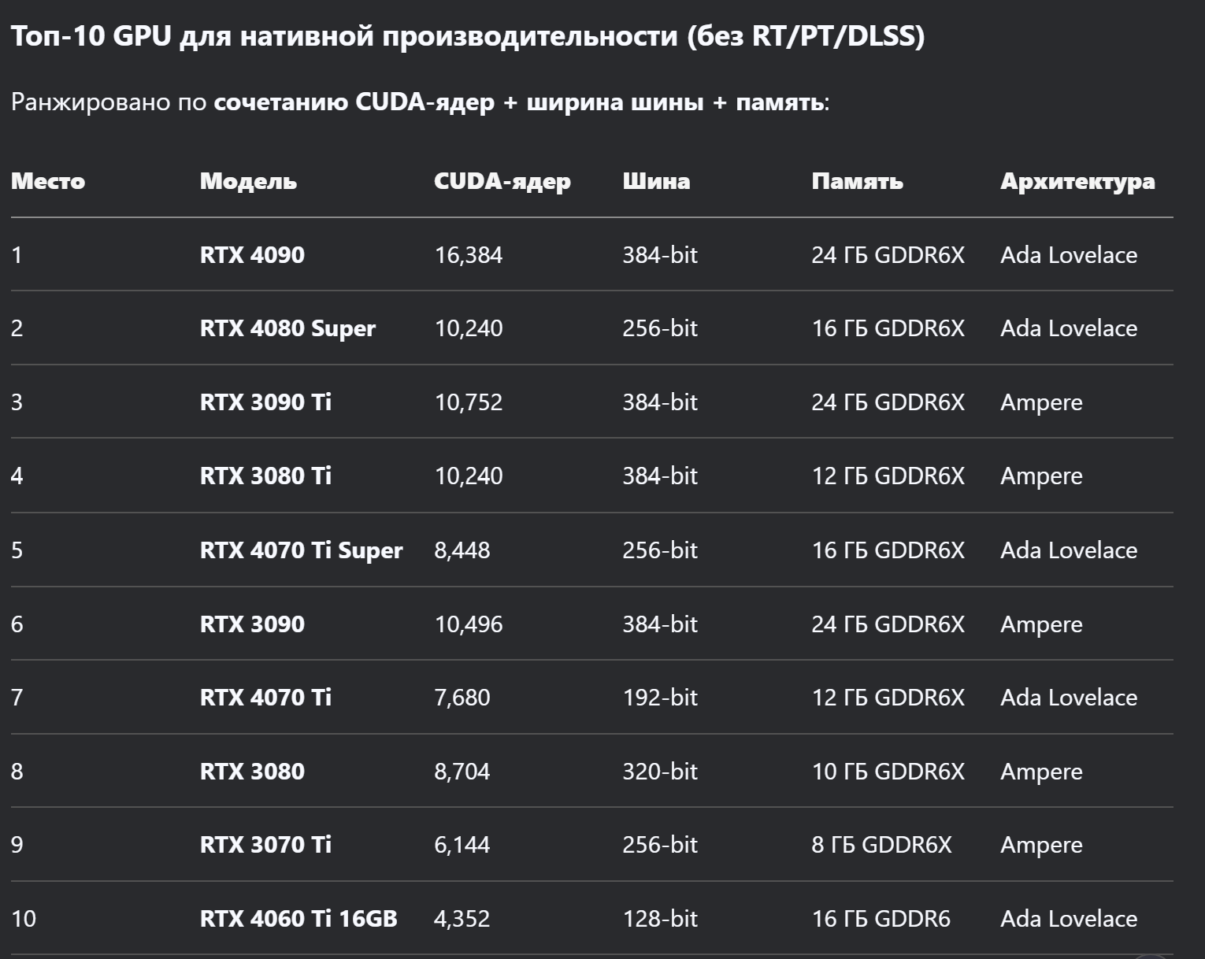Click the "CUDA-ядер" column header
Viewport: 1205px width, 959px height.
pyautogui.click(x=502, y=181)
